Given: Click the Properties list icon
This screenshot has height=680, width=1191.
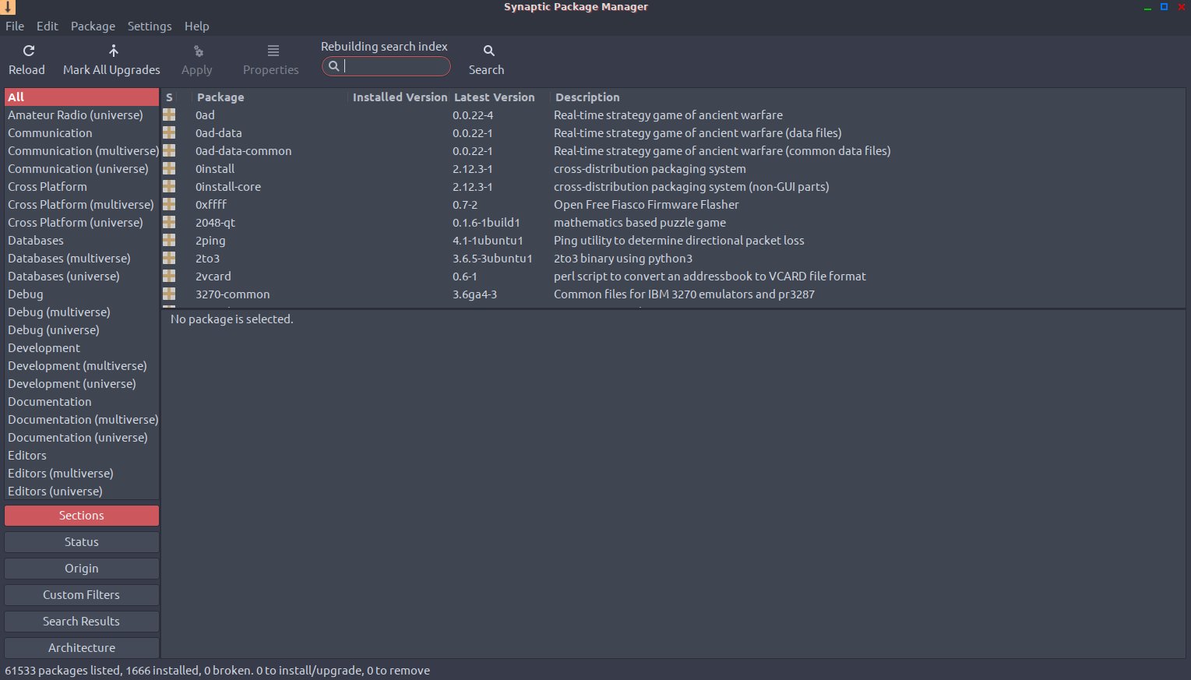Looking at the screenshot, I should [x=273, y=51].
